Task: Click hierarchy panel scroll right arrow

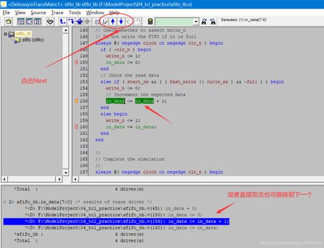Action: click(x=59, y=179)
